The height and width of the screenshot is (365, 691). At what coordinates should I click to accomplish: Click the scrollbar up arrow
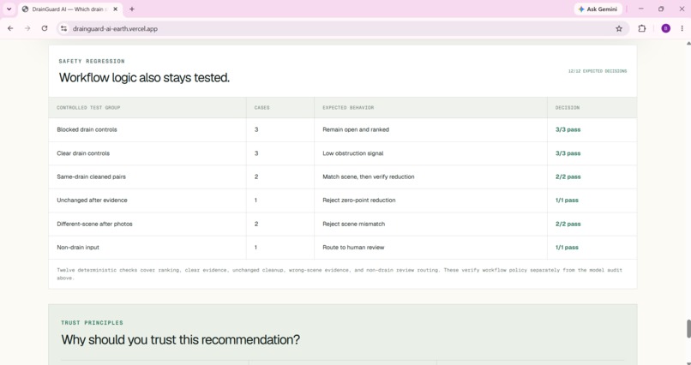[688, 43]
